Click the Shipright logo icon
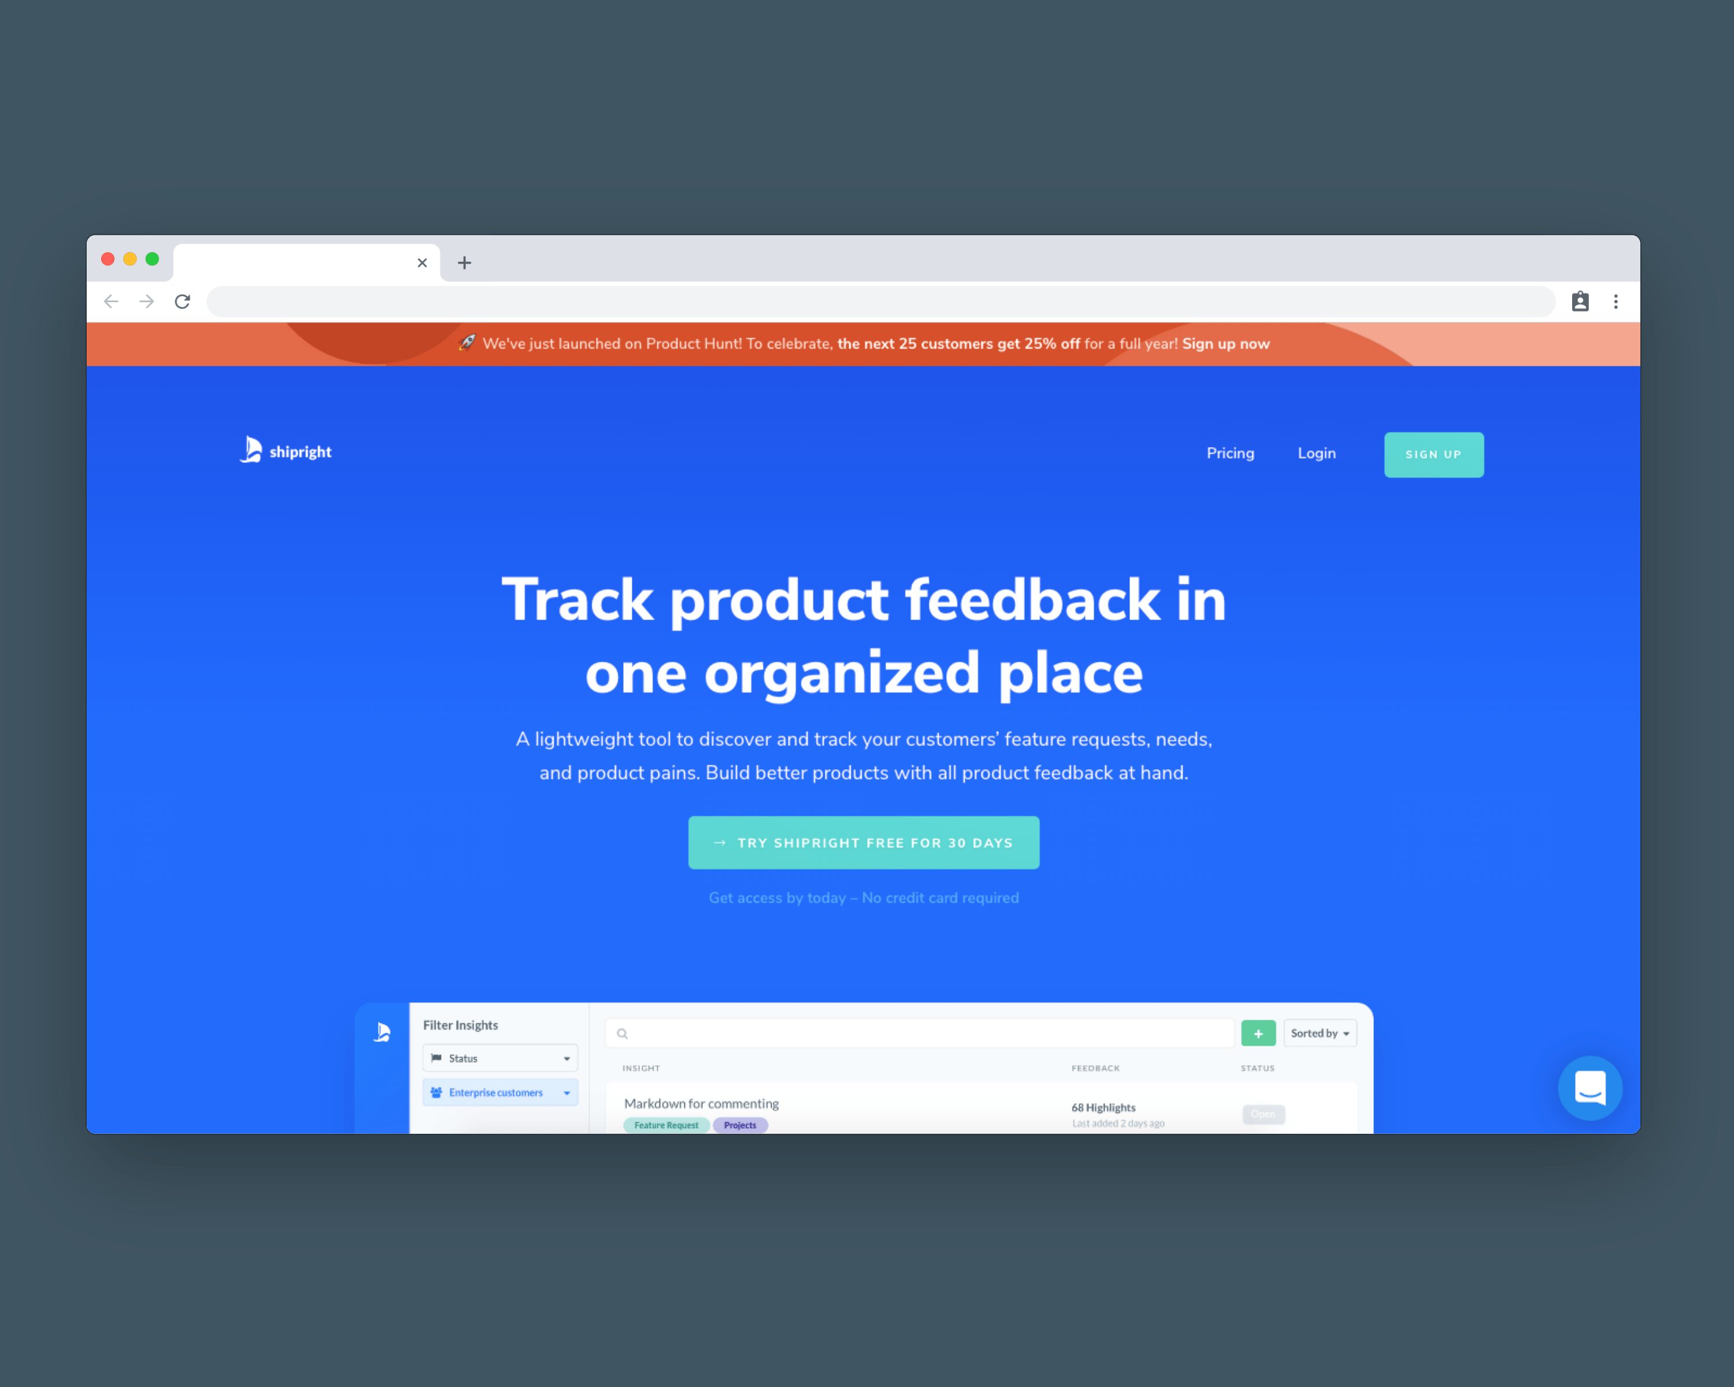 (x=253, y=450)
